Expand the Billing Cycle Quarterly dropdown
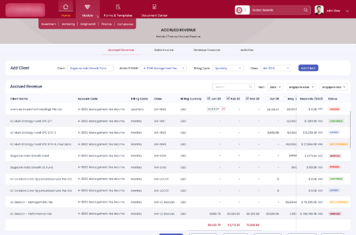The height and width of the screenshot is (235, 356). (228, 68)
